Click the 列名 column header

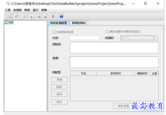[x=83, y=73]
